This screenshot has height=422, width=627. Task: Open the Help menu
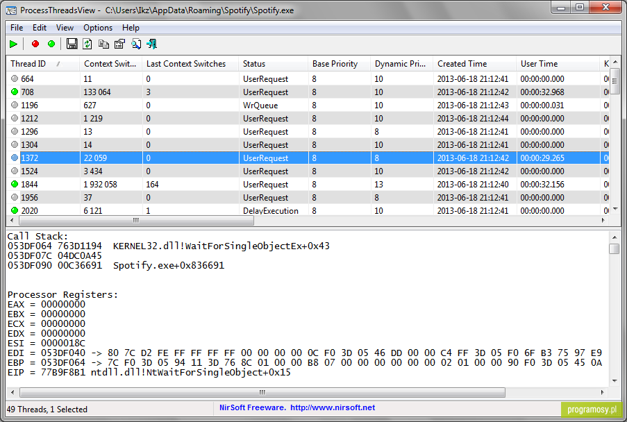131,28
